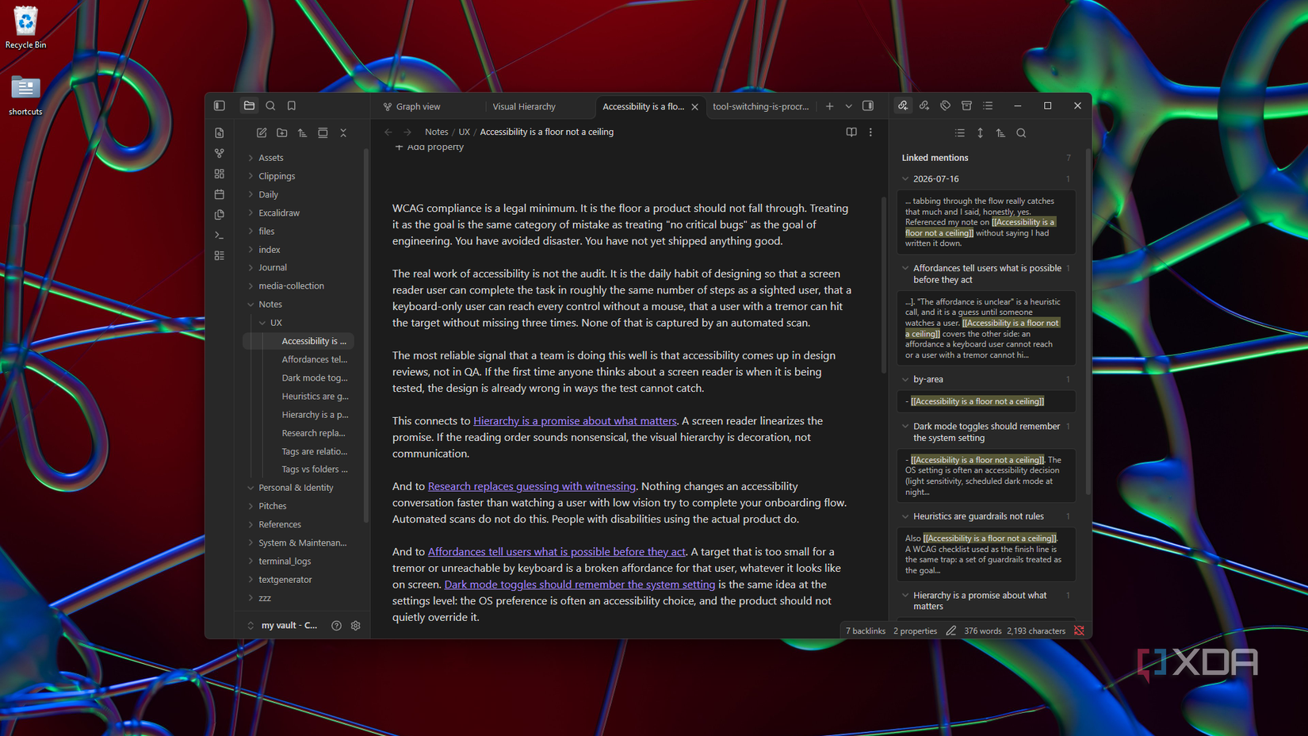Create a new folder in file explorer
Image resolution: width=1308 pixels, height=736 pixels.
(x=282, y=132)
